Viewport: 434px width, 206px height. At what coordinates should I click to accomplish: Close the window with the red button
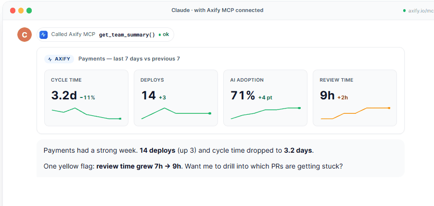coord(13,11)
